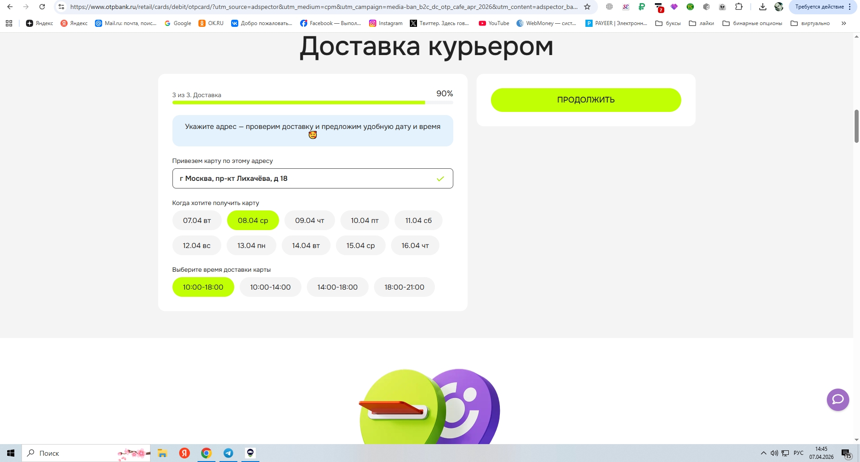The image size is (860, 462).
Task: Open the буксы bookmarks folder
Action: (x=668, y=23)
